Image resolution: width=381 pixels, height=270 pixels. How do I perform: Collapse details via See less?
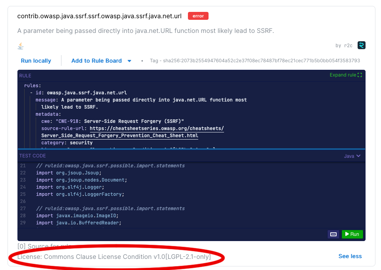[350, 256]
